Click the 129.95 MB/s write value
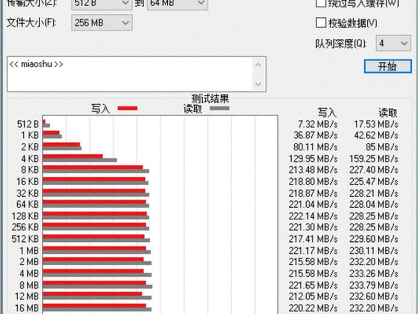Image resolution: width=418 pixels, height=314 pixels. [x=313, y=159]
